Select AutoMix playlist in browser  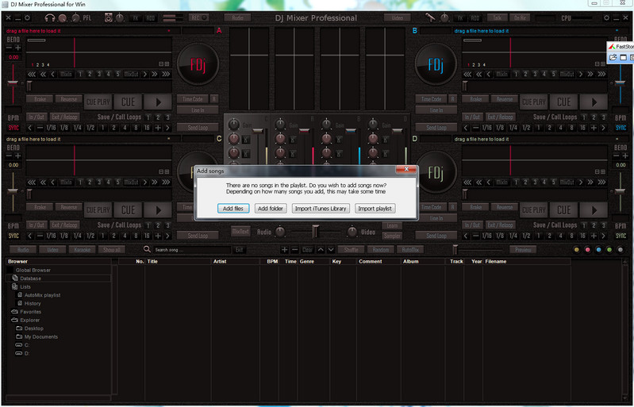[x=42, y=295]
